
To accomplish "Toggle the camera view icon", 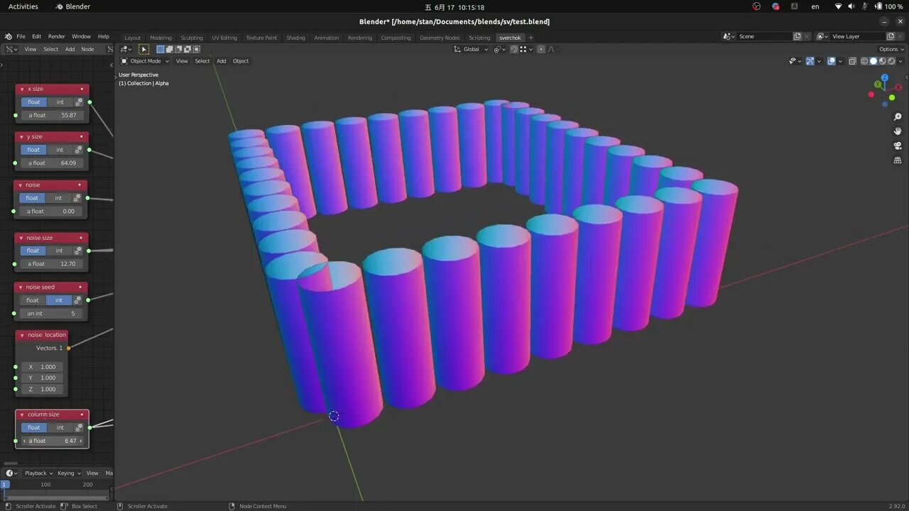I will tap(898, 146).
